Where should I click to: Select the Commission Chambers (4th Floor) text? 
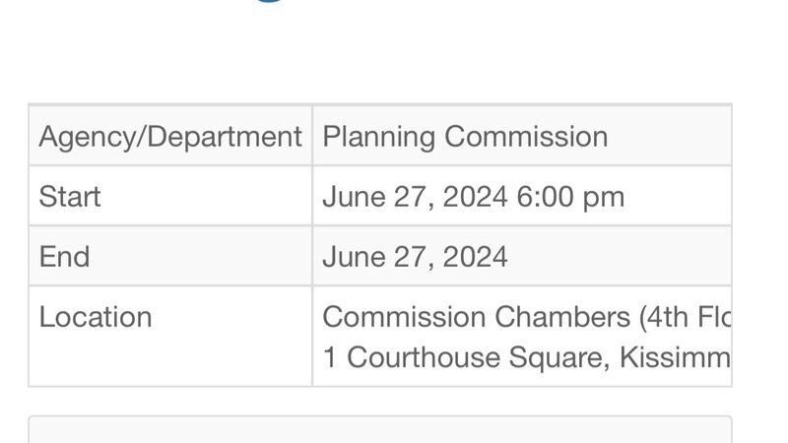click(527, 317)
